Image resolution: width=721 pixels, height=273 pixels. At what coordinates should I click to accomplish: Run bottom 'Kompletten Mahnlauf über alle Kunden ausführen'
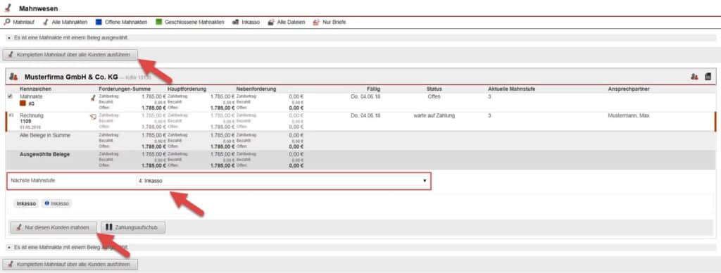(70, 265)
